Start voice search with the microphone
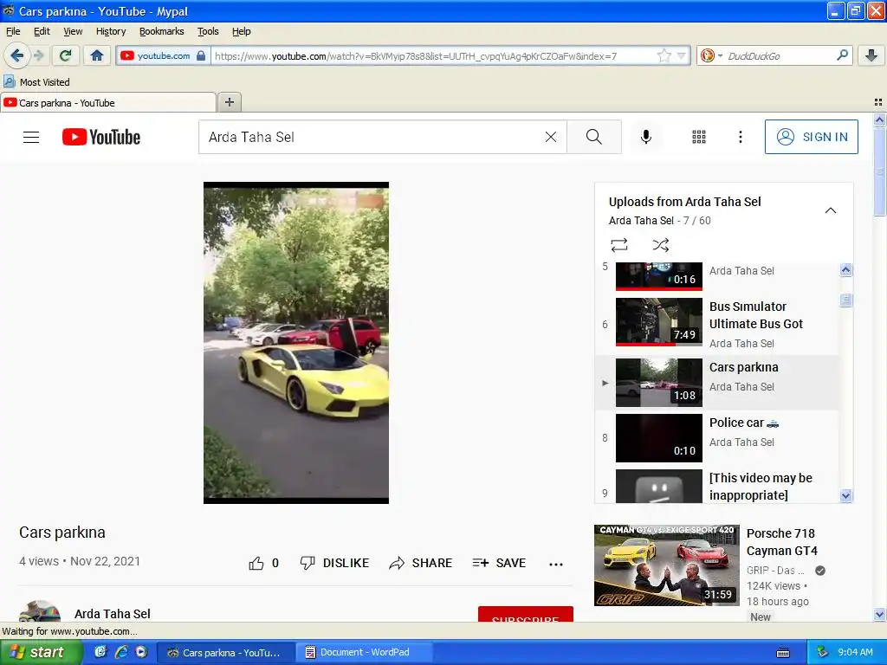 [646, 137]
